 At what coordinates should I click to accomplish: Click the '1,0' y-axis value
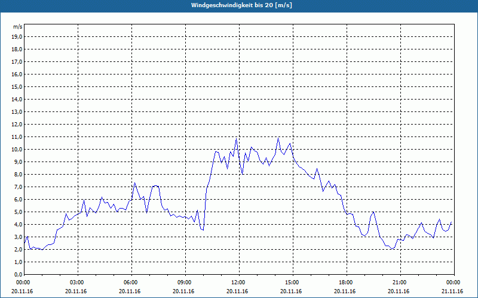pos(19,262)
